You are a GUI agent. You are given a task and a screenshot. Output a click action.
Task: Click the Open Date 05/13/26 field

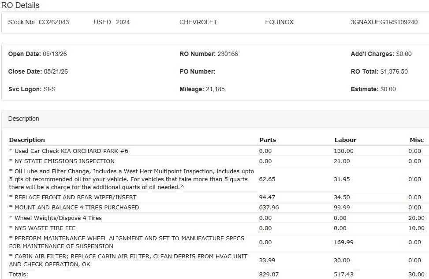pyautogui.click(x=37, y=54)
